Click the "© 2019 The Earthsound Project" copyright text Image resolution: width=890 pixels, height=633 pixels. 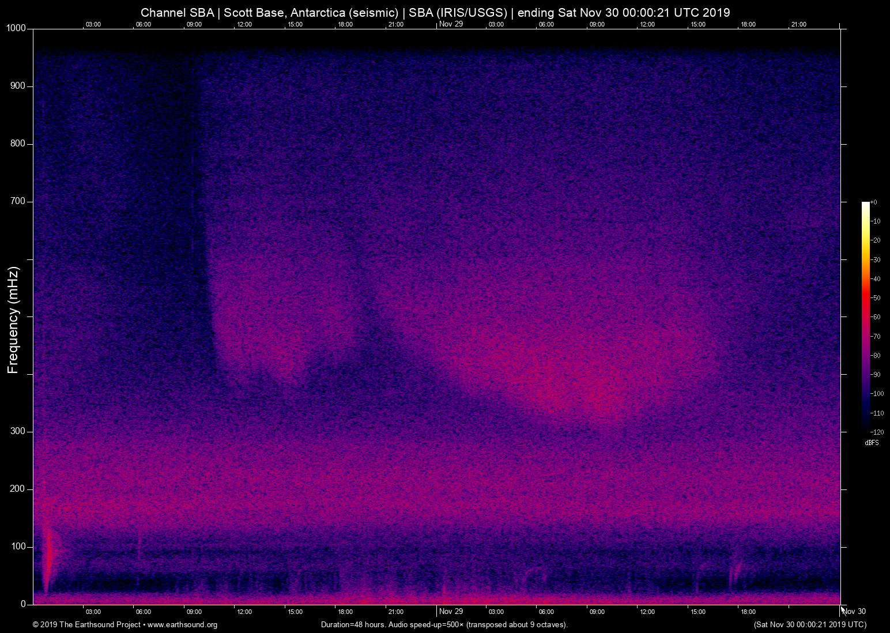(x=86, y=625)
